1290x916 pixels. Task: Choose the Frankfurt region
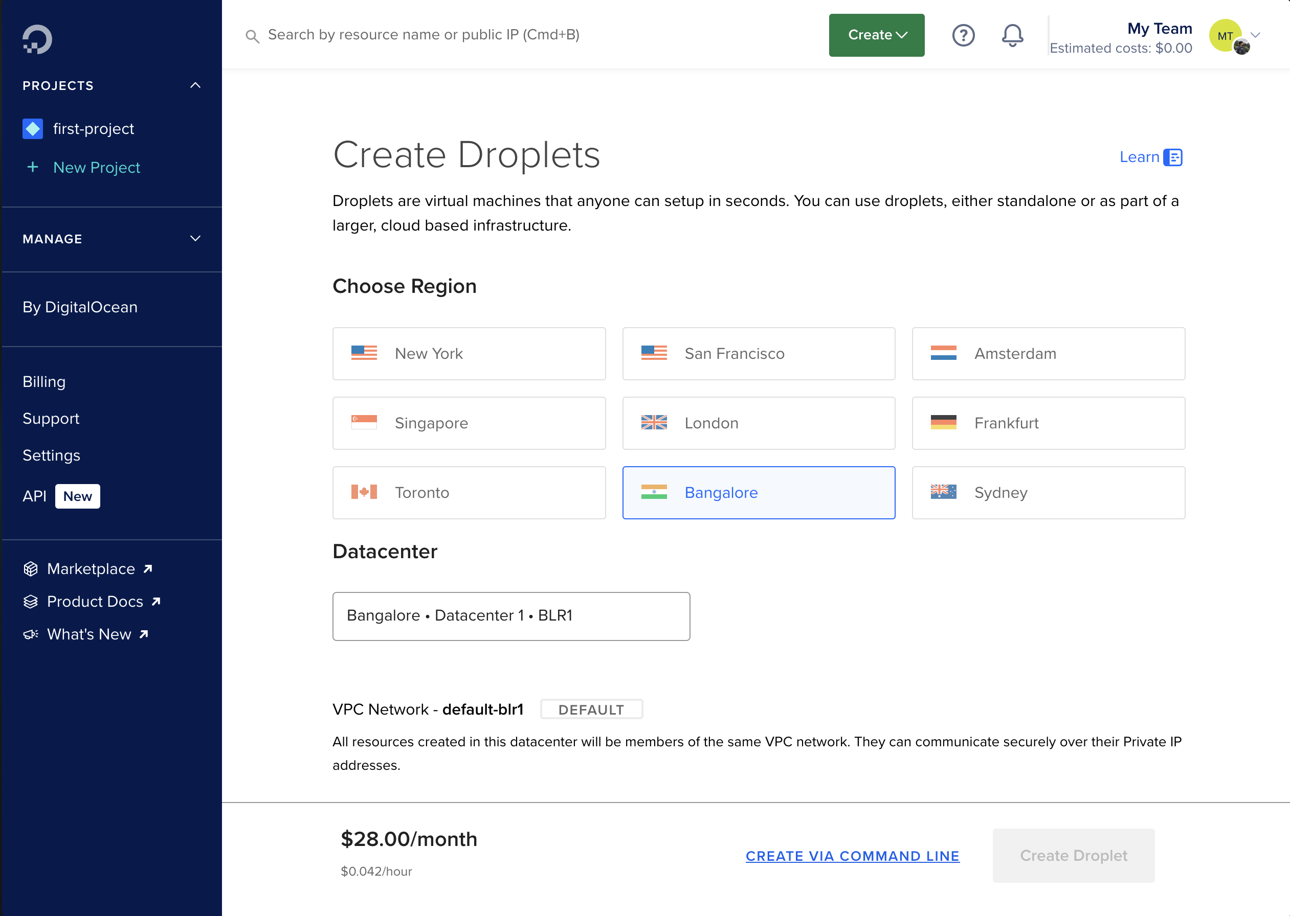(1049, 423)
